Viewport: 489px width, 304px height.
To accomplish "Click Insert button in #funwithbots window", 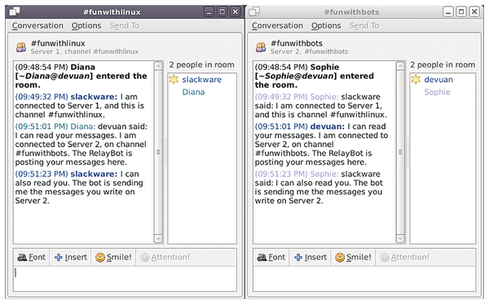I will point(311,258).
